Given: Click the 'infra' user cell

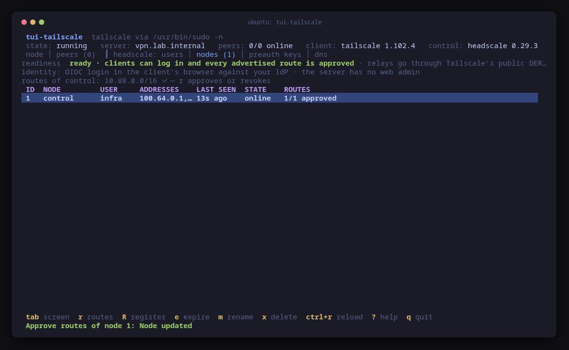Looking at the screenshot, I should tap(111, 98).
